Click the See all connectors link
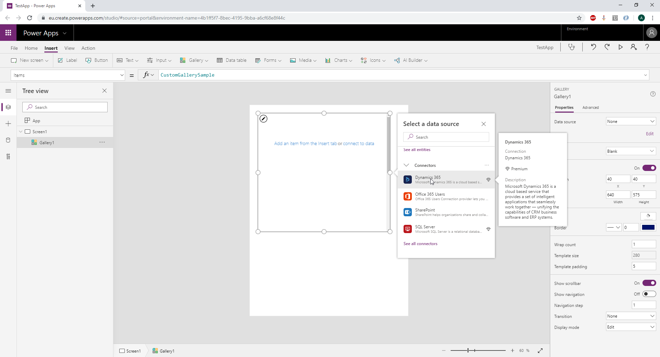The height and width of the screenshot is (357, 660). click(x=420, y=244)
